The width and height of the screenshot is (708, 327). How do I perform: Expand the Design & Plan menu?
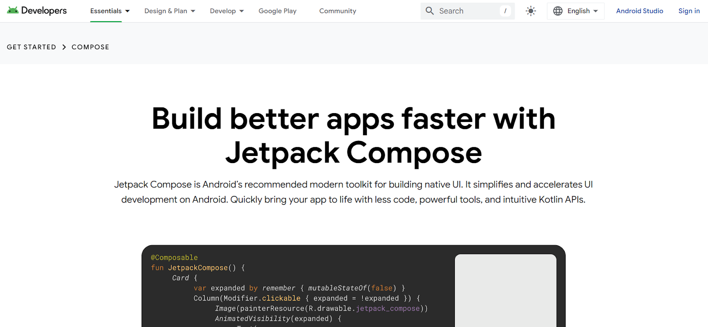(x=170, y=11)
